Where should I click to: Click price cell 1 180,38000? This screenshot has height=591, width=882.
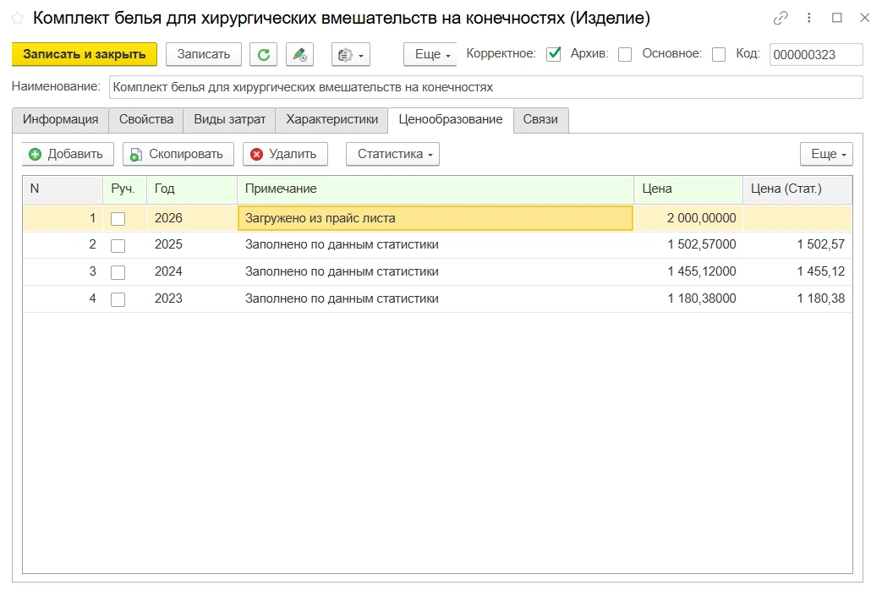click(688, 298)
